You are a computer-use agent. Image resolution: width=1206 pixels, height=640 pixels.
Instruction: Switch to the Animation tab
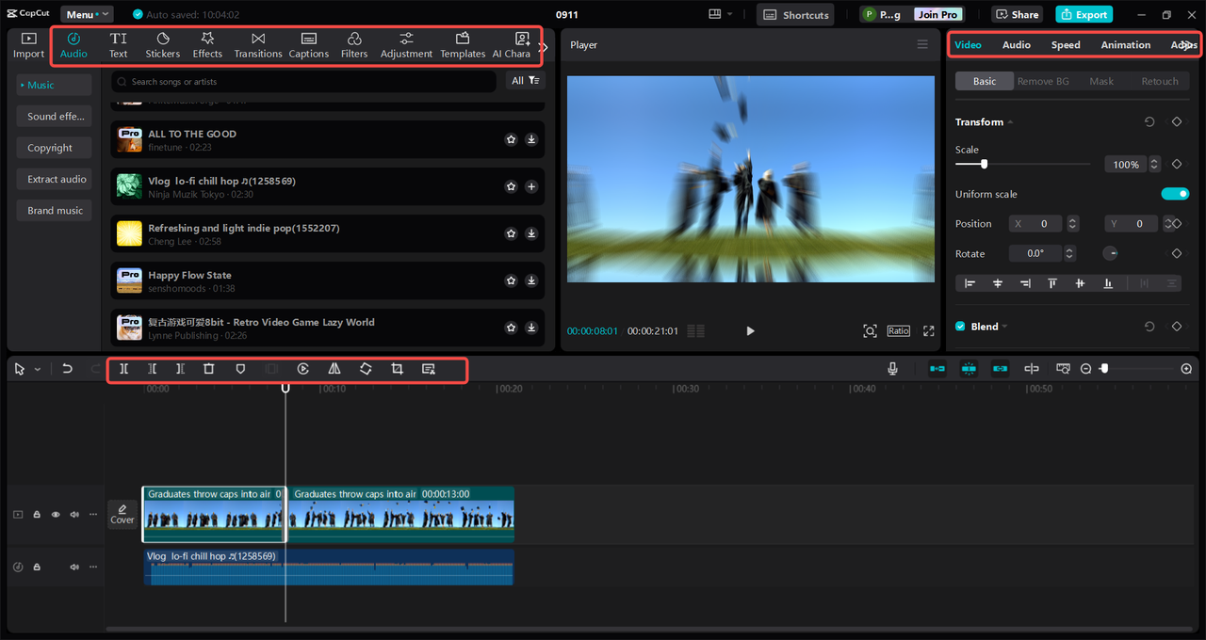click(x=1126, y=45)
